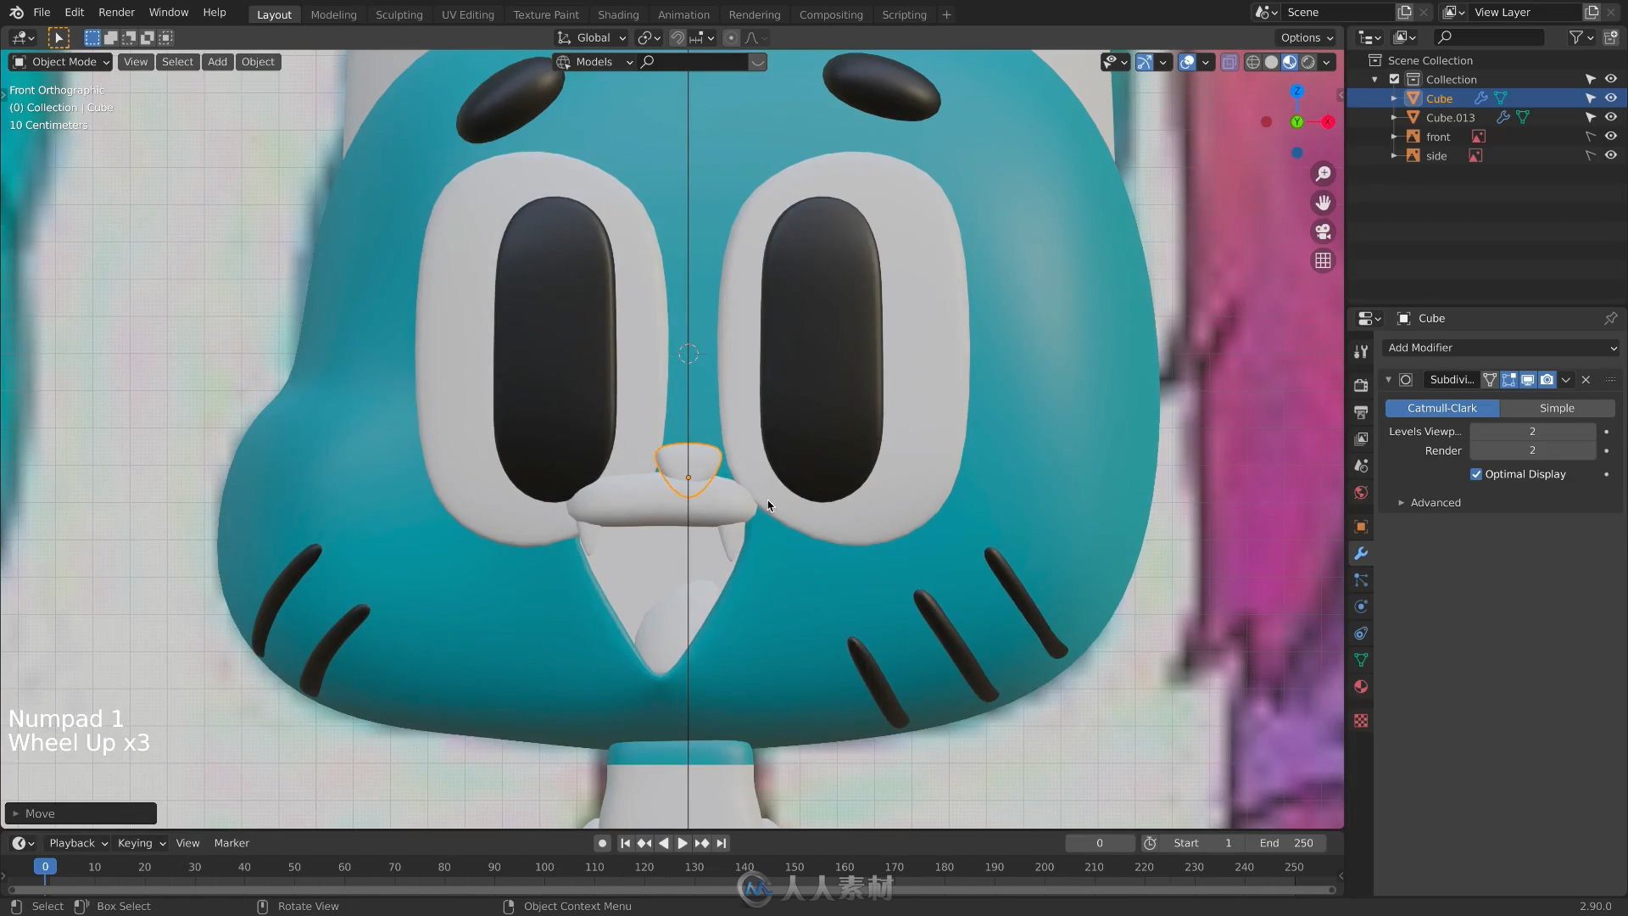Screen dimensions: 1628x916
Task: Open the Texture properties checker tab
Action: coord(1361,720)
